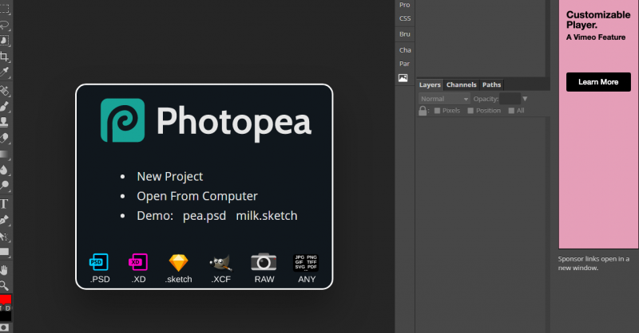Click the .XD format icon
The height and width of the screenshot is (333, 639).
tap(138, 262)
